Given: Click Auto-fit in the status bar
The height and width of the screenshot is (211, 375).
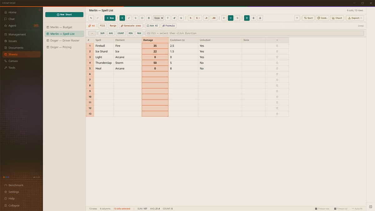Looking at the screenshot, I should (x=357, y=208).
